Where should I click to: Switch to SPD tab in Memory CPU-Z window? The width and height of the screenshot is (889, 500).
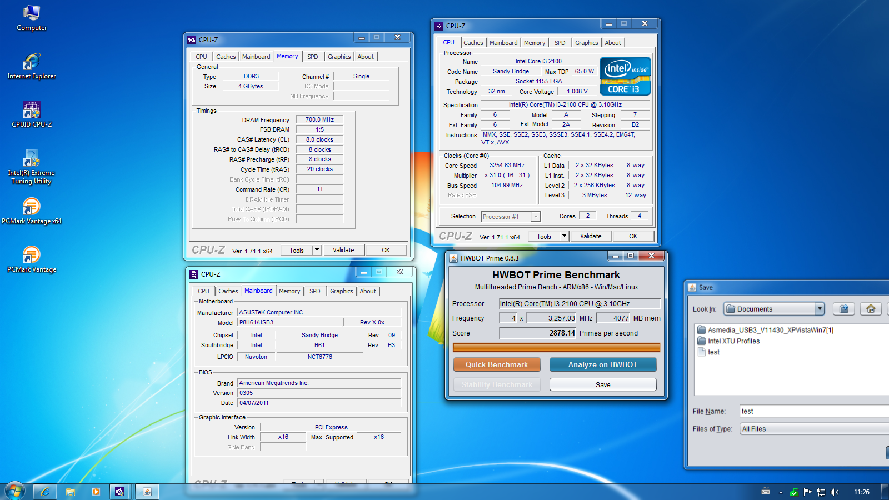point(313,57)
